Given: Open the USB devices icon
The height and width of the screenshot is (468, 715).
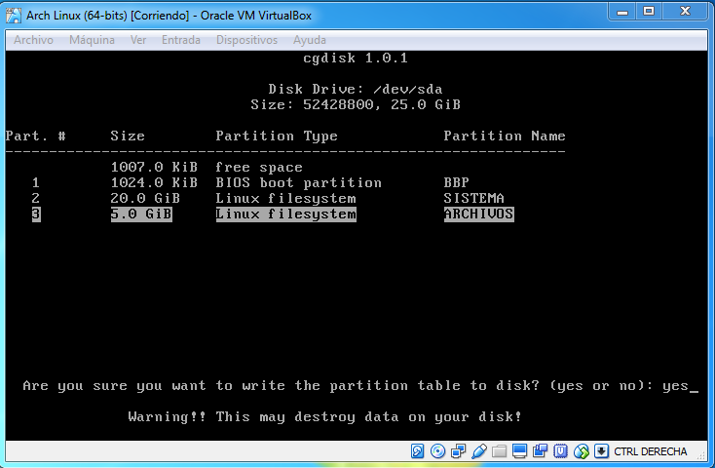Looking at the screenshot, I should tap(478, 451).
